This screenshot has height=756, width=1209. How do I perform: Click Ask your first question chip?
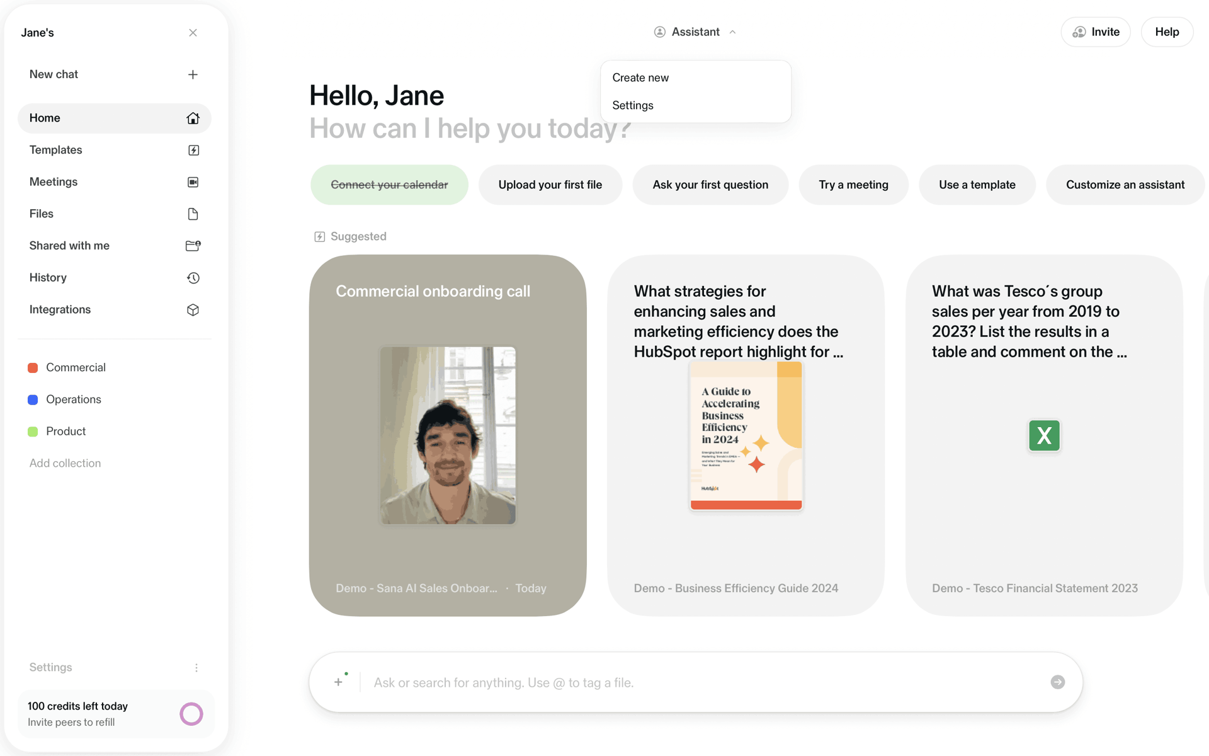[710, 185]
